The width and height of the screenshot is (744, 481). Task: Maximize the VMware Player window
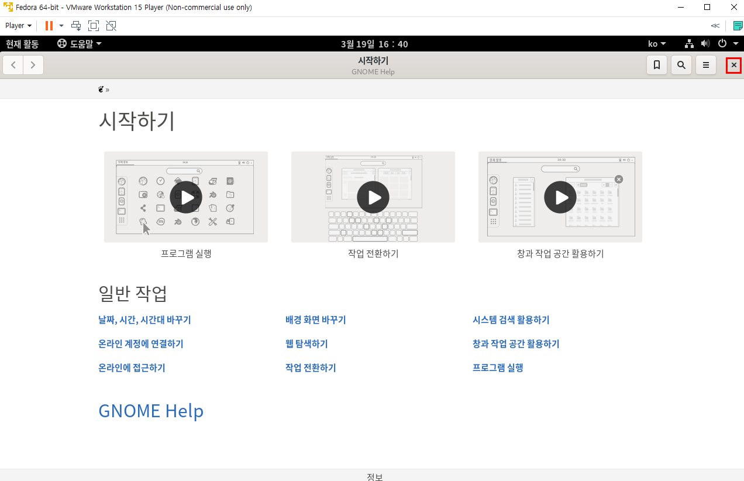point(707,7)
